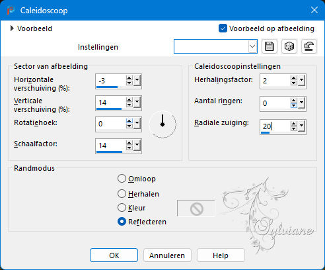This screenshot has height=270, width=325.
Task: Choose the Kleur radio option
Action: 122,208
